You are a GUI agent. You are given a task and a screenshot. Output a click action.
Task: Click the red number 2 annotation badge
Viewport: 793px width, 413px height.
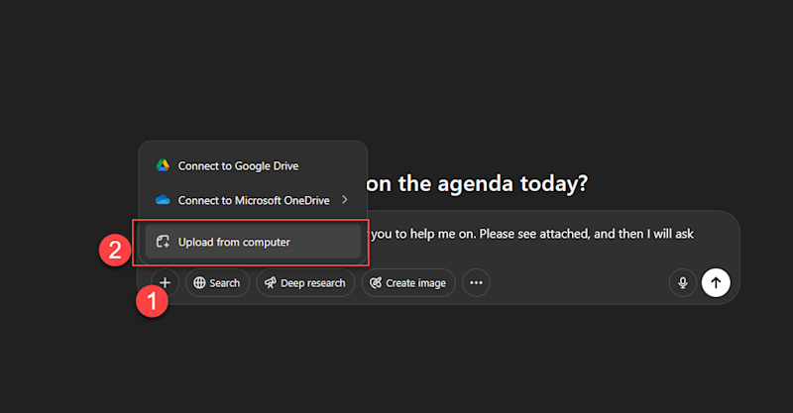[115, 251]
